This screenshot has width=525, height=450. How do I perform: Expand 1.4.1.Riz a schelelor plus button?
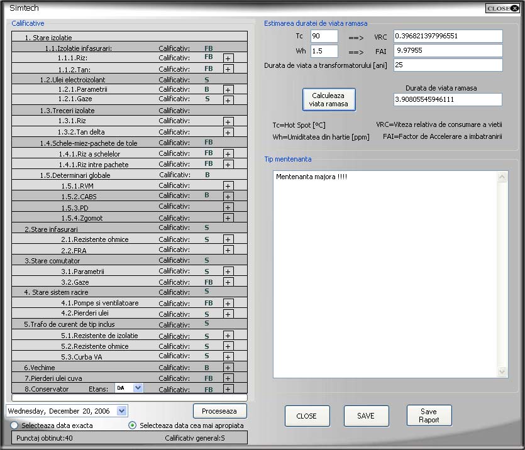coord(228,153)
